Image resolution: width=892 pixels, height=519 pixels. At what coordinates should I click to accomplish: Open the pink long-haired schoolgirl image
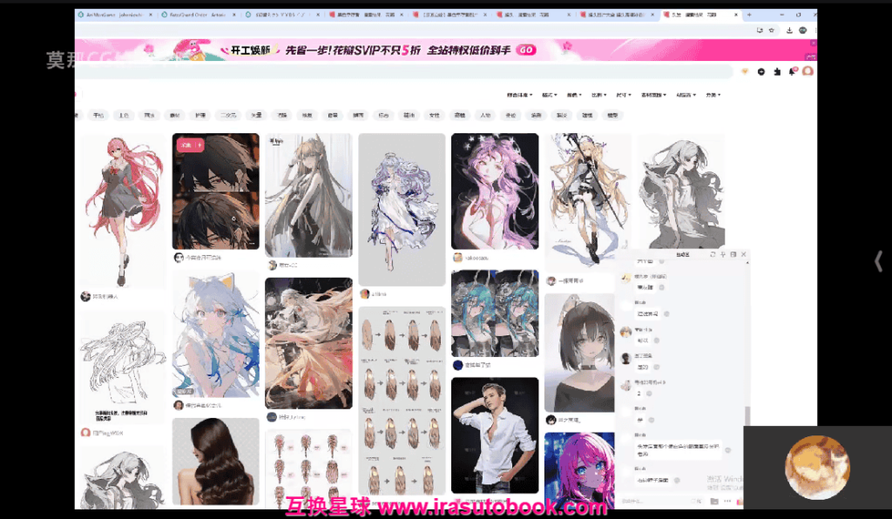[x=122, y=211]
